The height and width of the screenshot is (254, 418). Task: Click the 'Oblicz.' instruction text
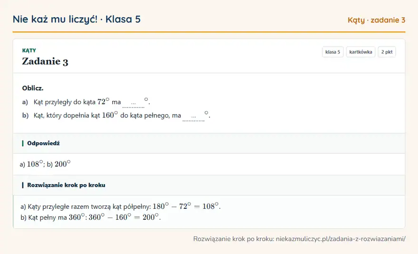[x=33, y=88]
